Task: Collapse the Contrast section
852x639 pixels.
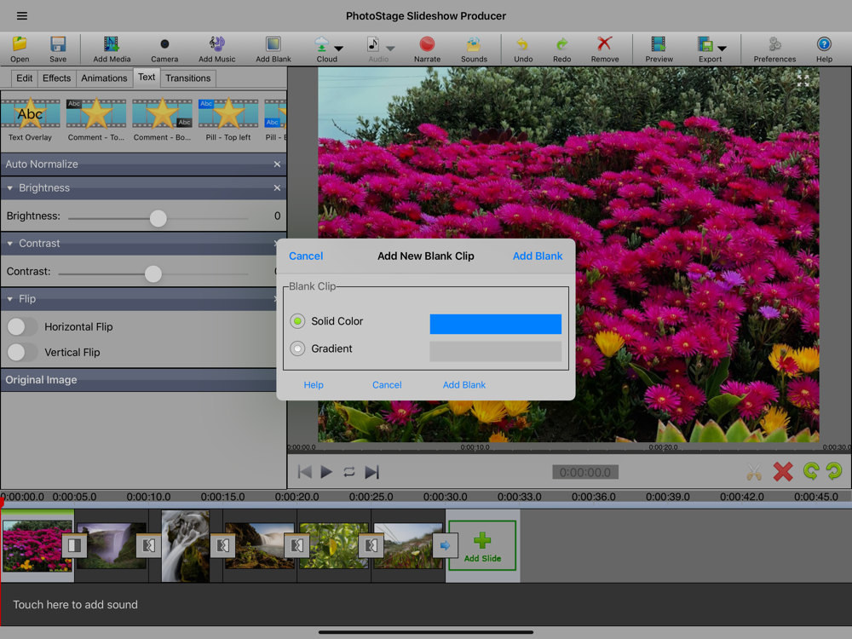Action: coord(9,244)
